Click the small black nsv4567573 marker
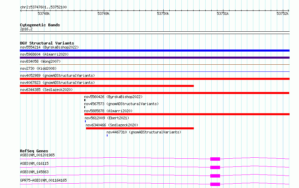 (x=85, y=107)
